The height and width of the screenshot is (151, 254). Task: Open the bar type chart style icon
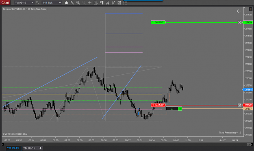coord(66,2)
